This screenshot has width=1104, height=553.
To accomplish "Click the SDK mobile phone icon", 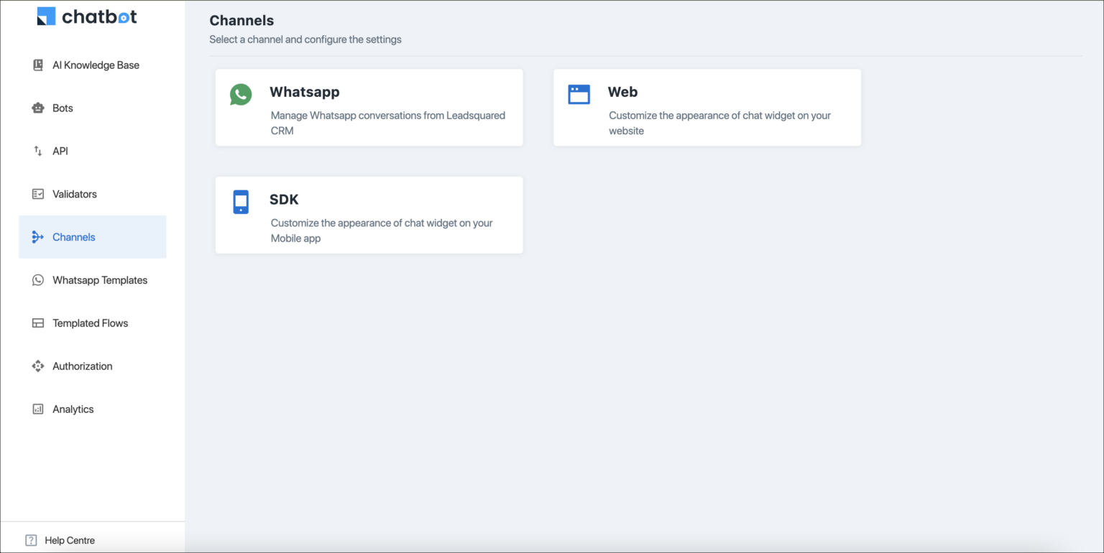I will (x=241, y=202).
